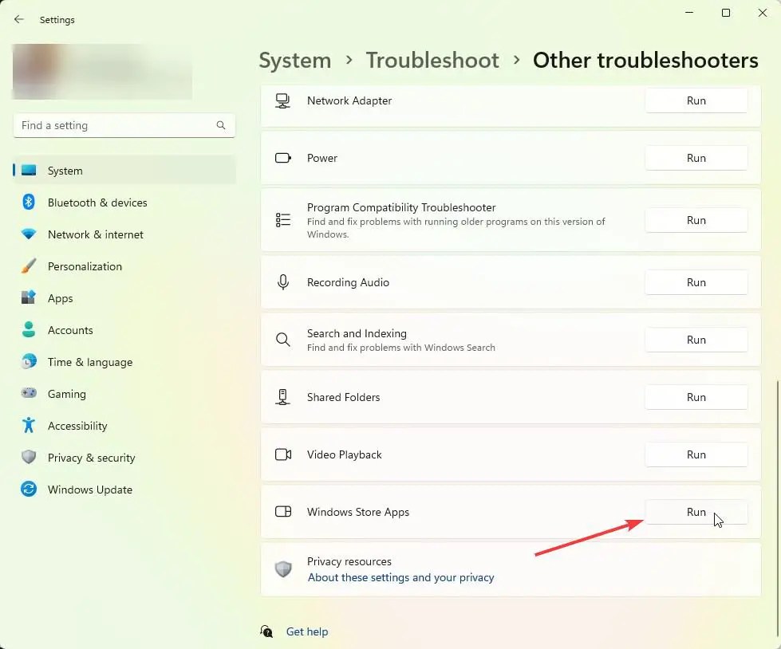The image size is (781, 649).
Task: Click the System monitor icon in sidebar
Action: tap(29, 171)
